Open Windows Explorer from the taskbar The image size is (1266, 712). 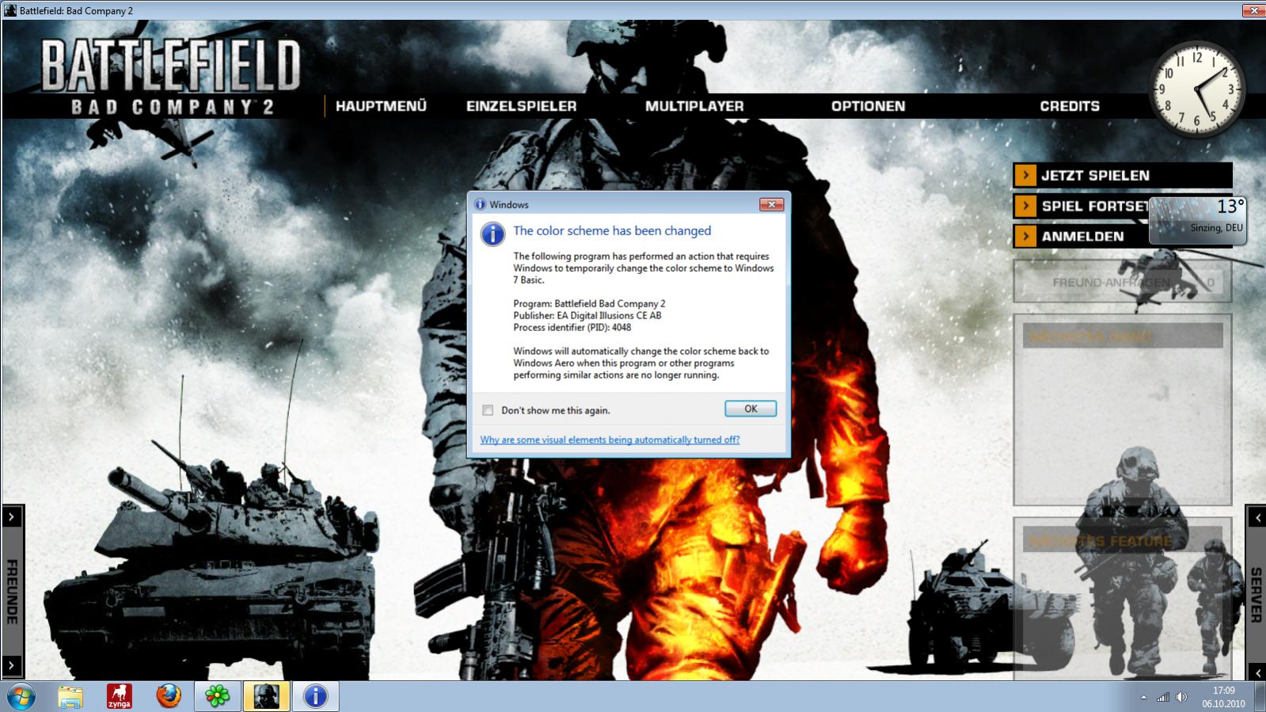click(x=70, y=696)
